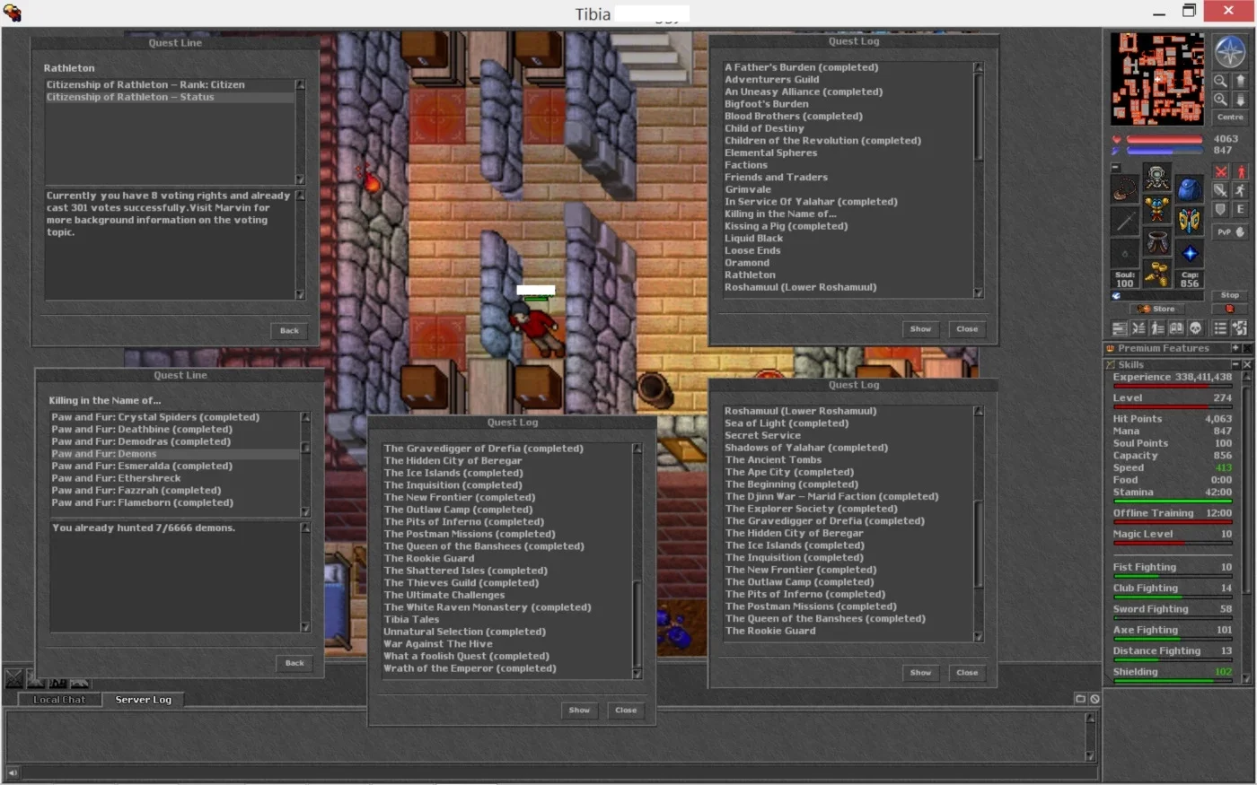The height and width of the screenshot is (785, 1257).
Task: Select Paw and Fur: Demons mission
Action: pos(175,454)
